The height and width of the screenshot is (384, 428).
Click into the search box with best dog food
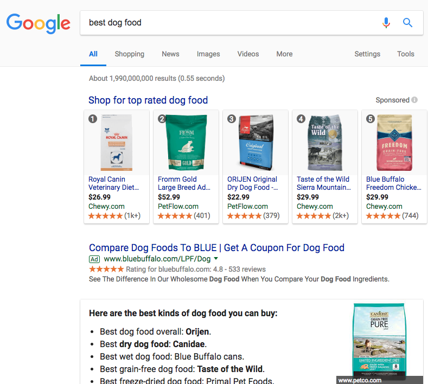(x=228, y=23)
